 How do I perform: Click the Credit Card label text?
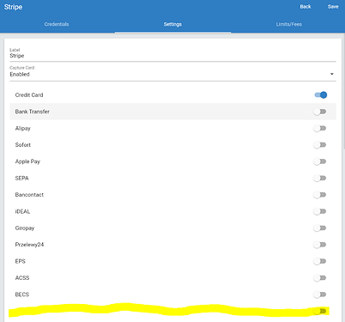click(x=29, y=95)
